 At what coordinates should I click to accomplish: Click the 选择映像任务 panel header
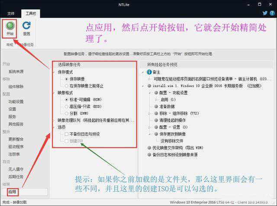click(x=69, y=64)
